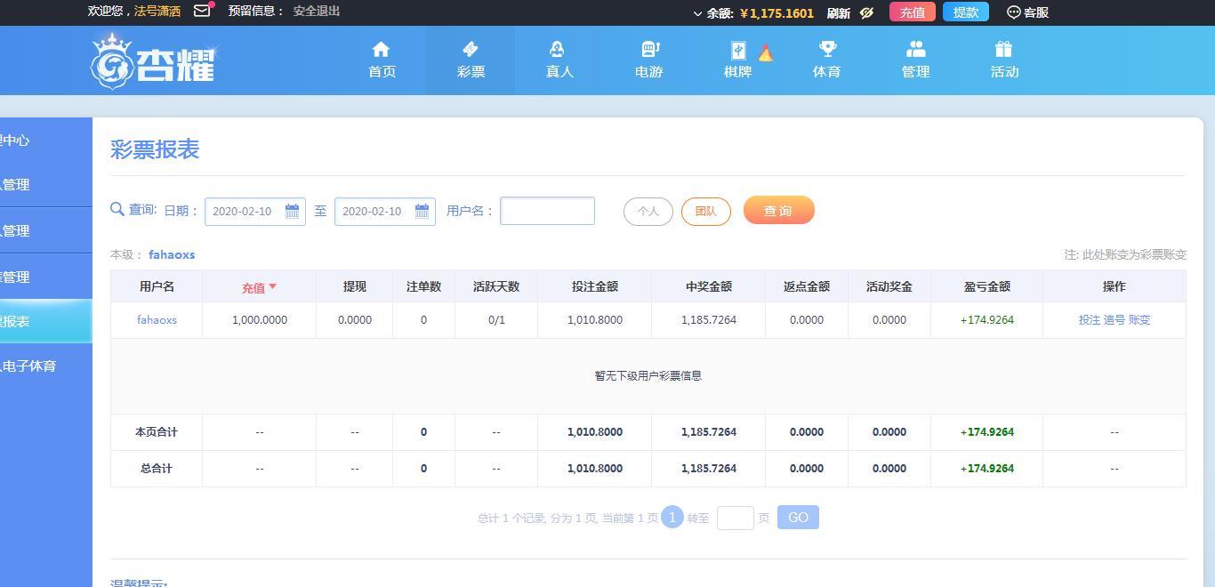Open the 首页 home icon in navigation
This screenshot has height=587, width=1215.
click(x=381, y=49)
